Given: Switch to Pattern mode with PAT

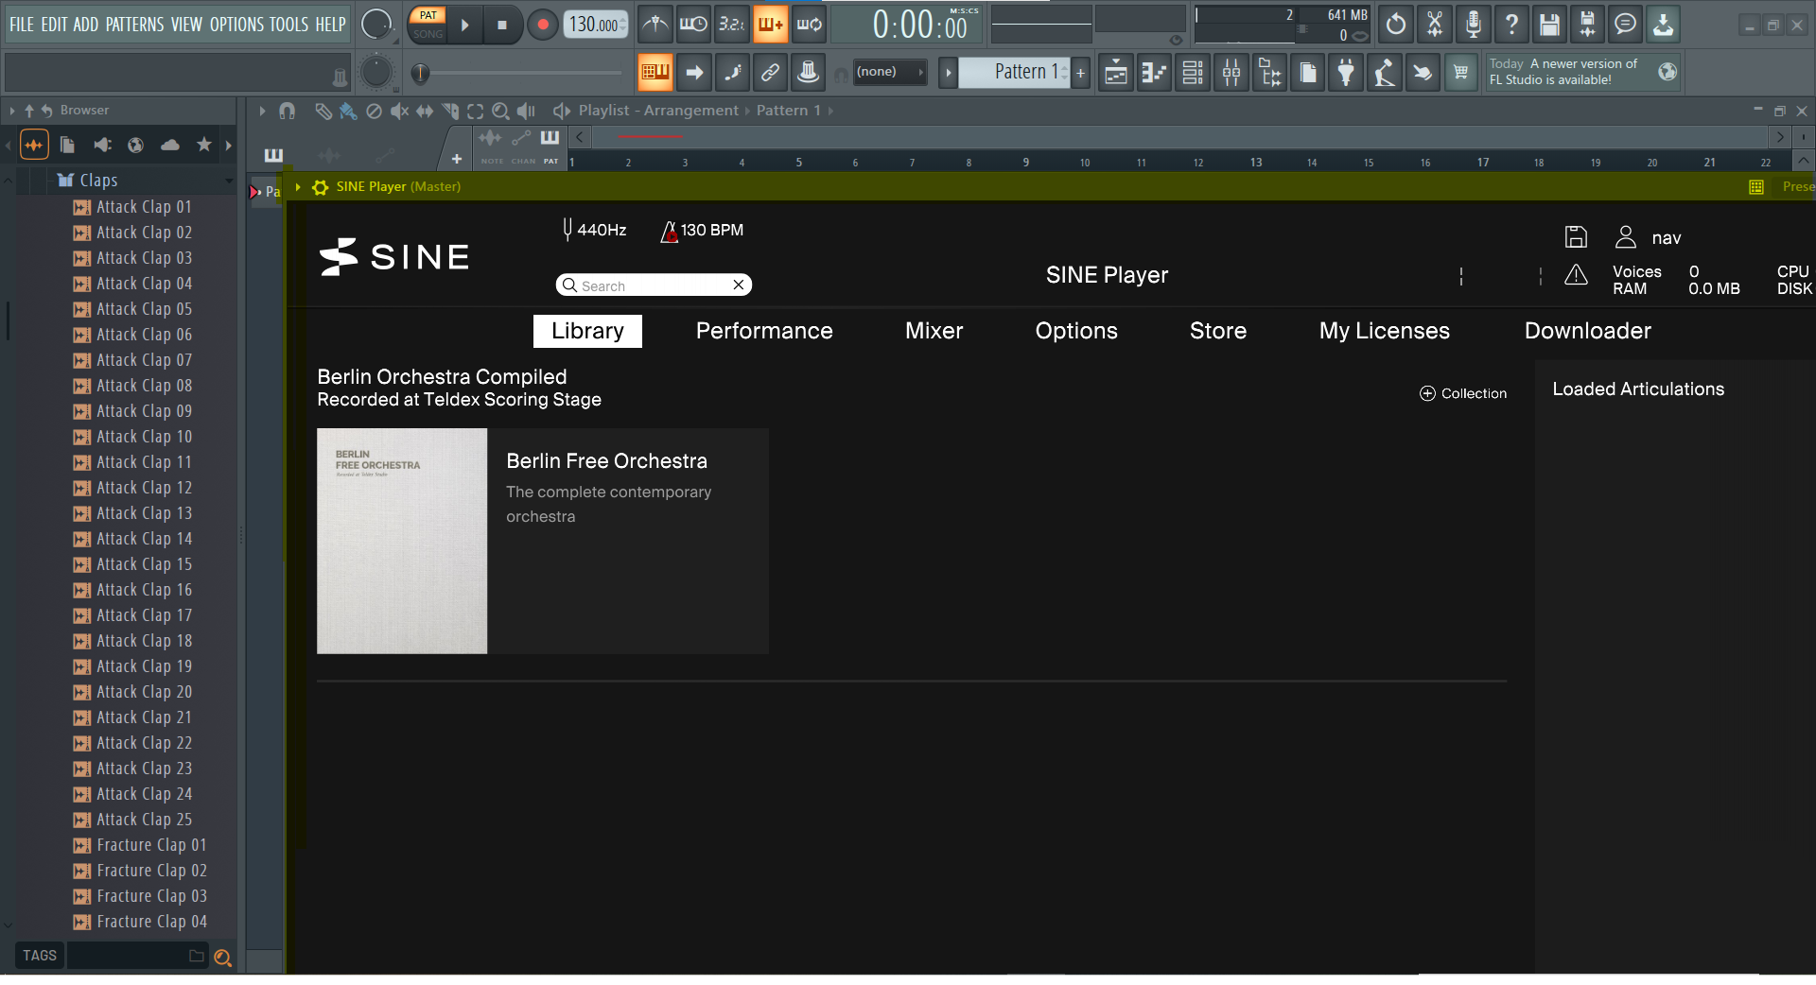Looking at the screenshot, I should tap(428, 15).
